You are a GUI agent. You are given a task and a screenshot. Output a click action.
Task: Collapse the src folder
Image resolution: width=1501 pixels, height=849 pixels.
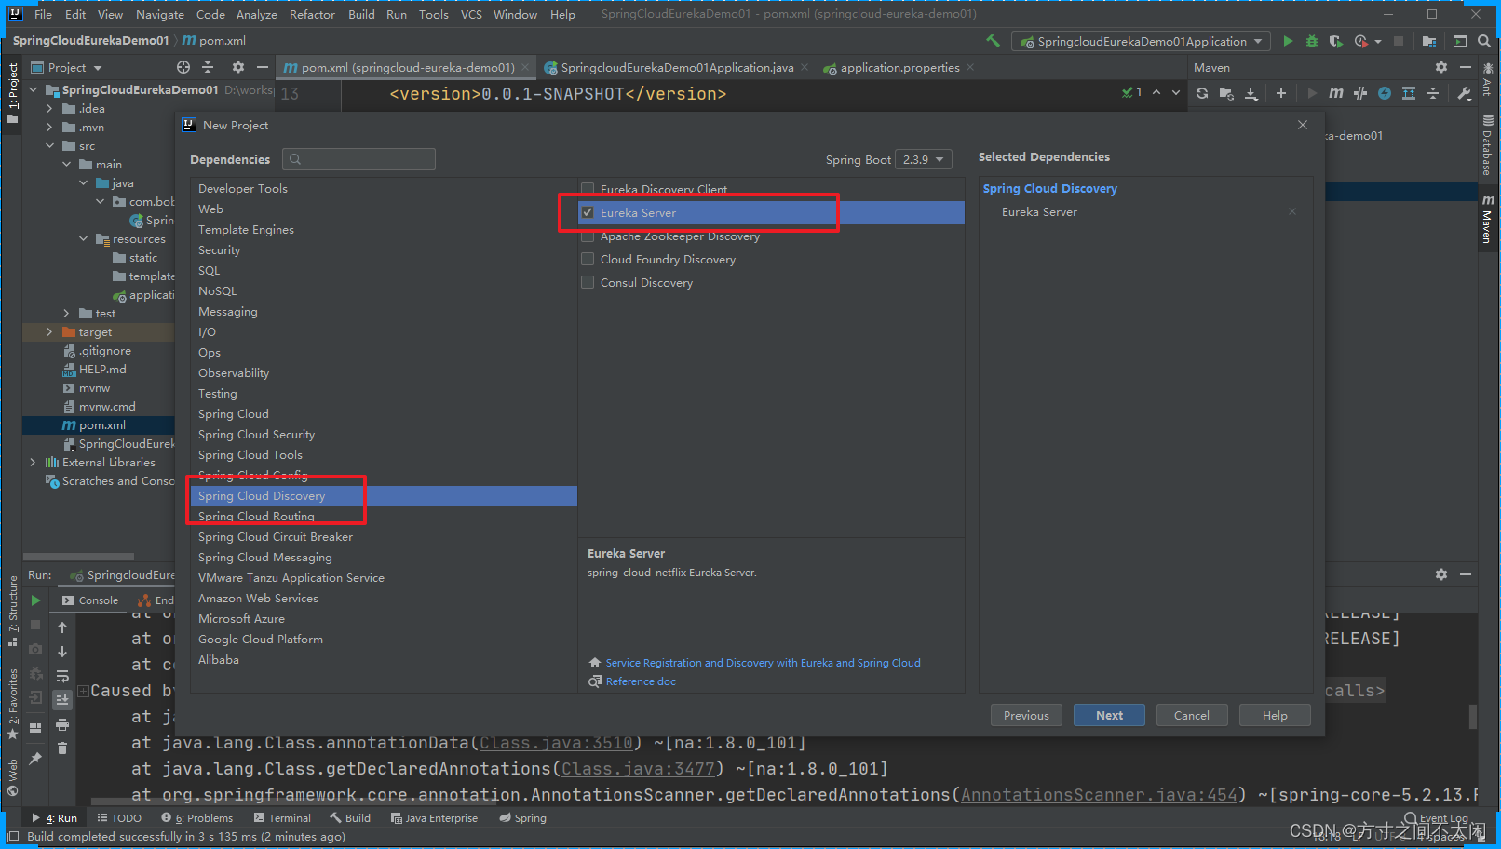click(50, 146)
